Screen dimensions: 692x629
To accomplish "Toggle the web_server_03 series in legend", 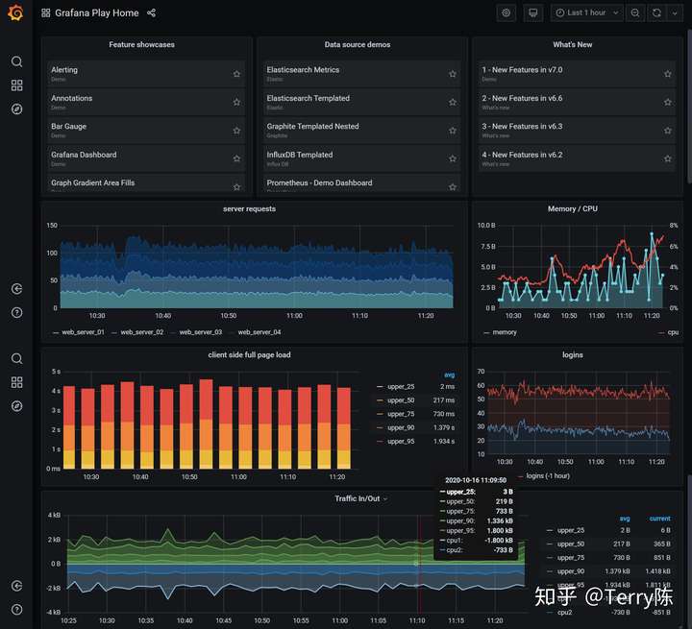I will [200, 332].
